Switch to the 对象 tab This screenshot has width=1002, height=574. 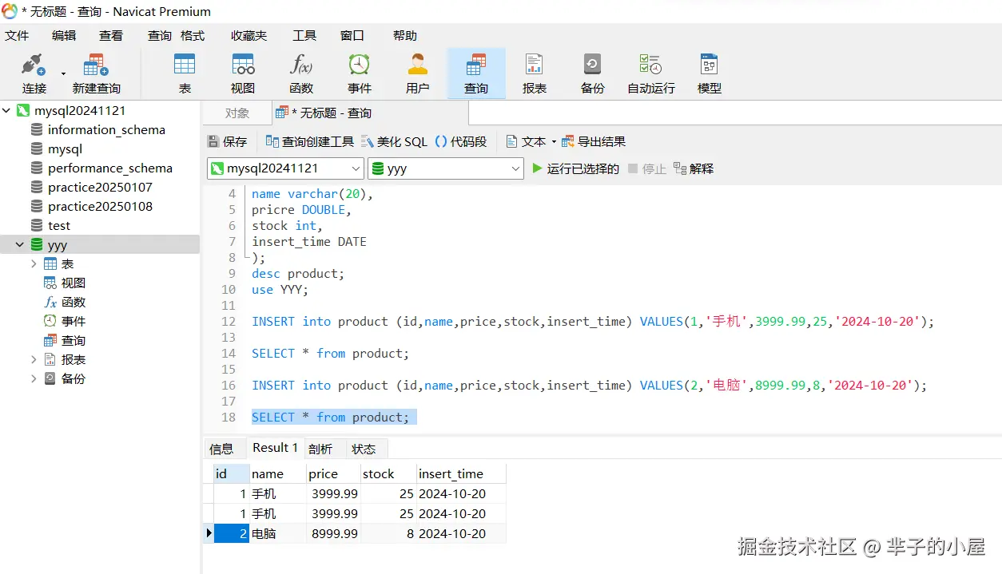pyautogui.click(x=237, y=113)
